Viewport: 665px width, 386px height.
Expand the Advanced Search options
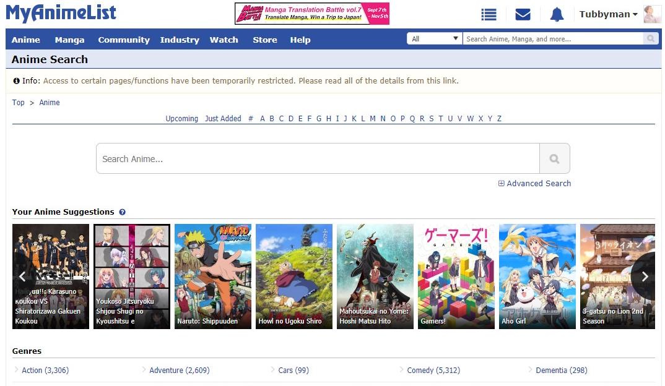coord(534,184)
